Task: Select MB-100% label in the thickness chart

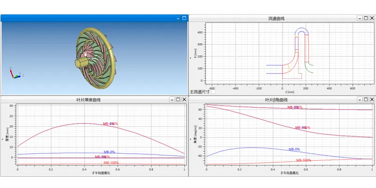Action: (x=111, y=163)
